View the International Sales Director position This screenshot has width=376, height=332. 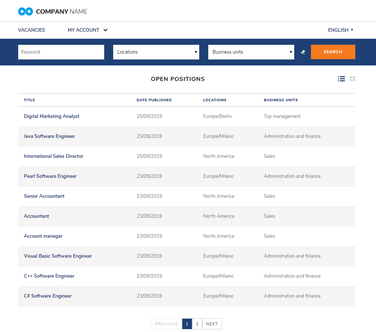pos(53,156)
